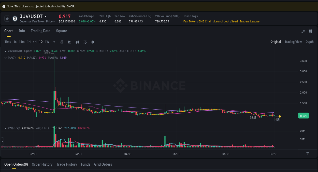
Task: Open the line chart style icon
Action: [69, 42]
